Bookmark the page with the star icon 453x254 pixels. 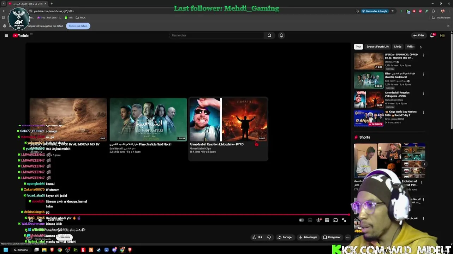click(392, 11)
